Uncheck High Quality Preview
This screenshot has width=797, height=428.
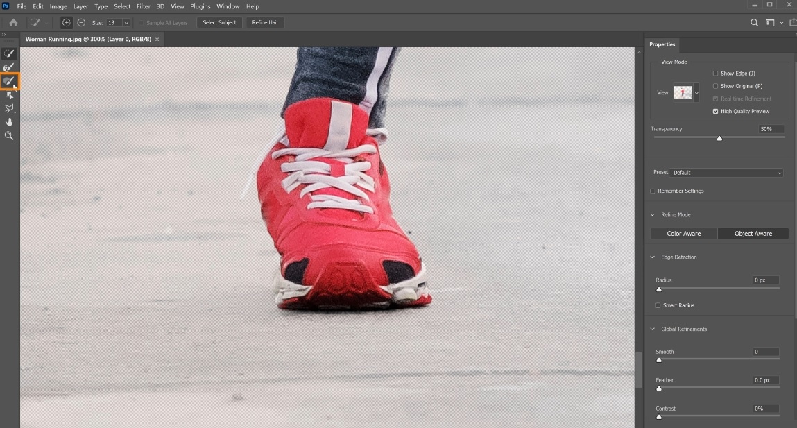point(716,111)
